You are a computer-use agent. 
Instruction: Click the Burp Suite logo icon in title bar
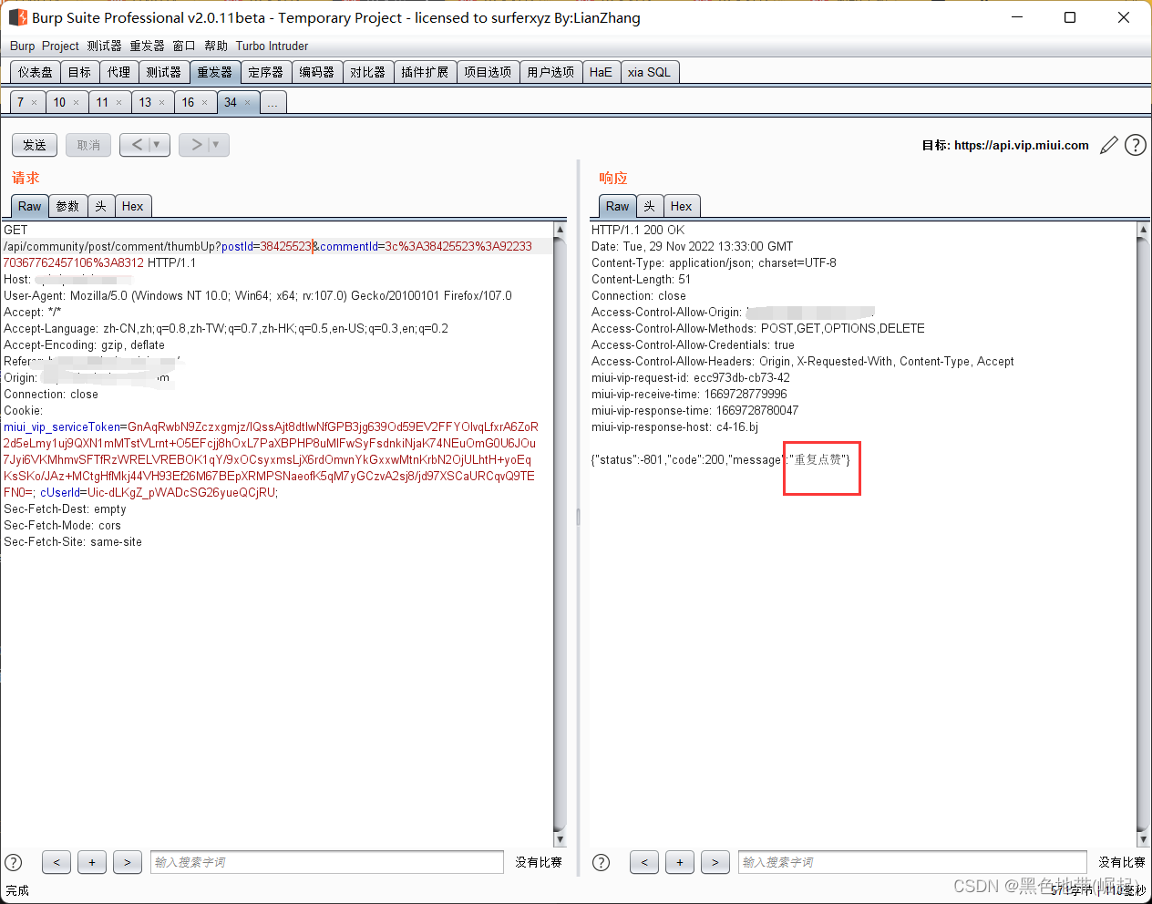17,17
